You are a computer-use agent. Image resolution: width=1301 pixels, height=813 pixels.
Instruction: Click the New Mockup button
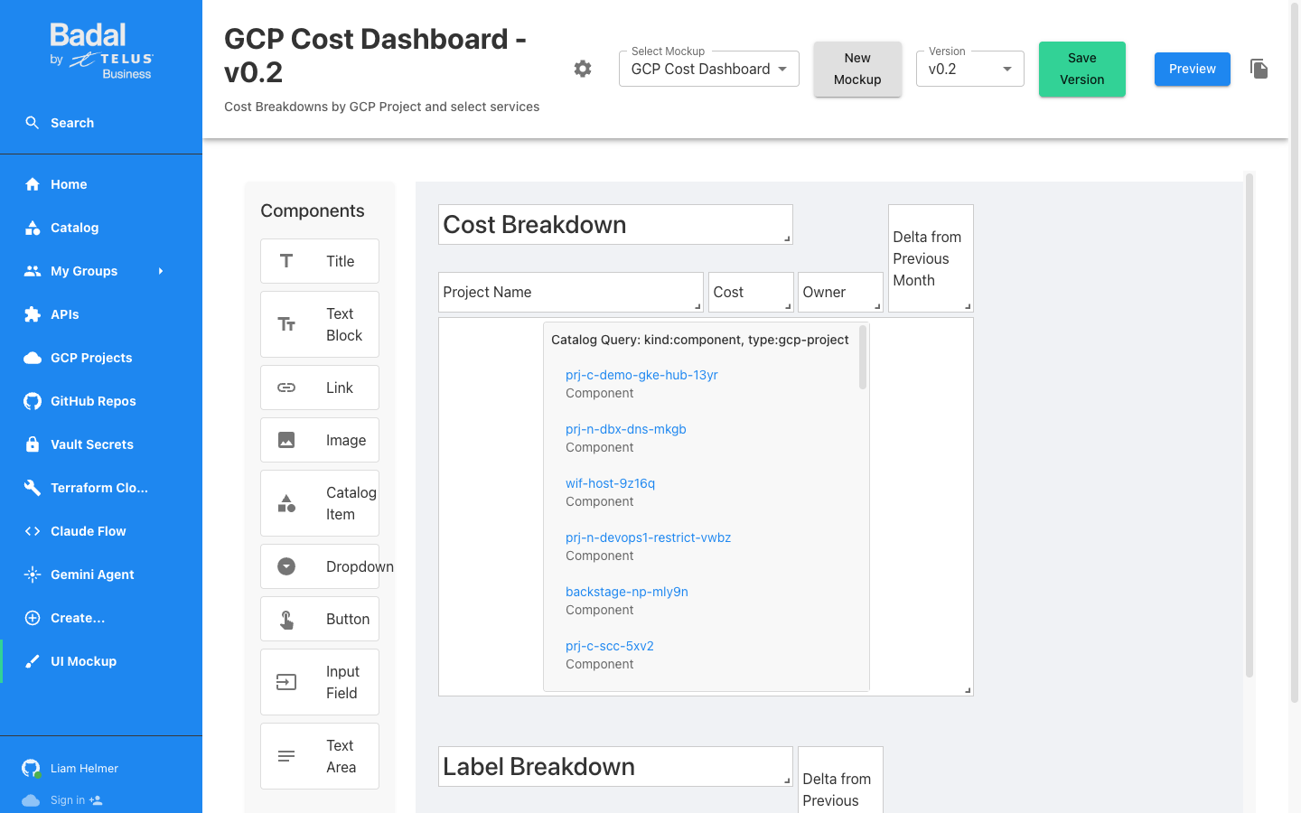click(x=857, y=69)
